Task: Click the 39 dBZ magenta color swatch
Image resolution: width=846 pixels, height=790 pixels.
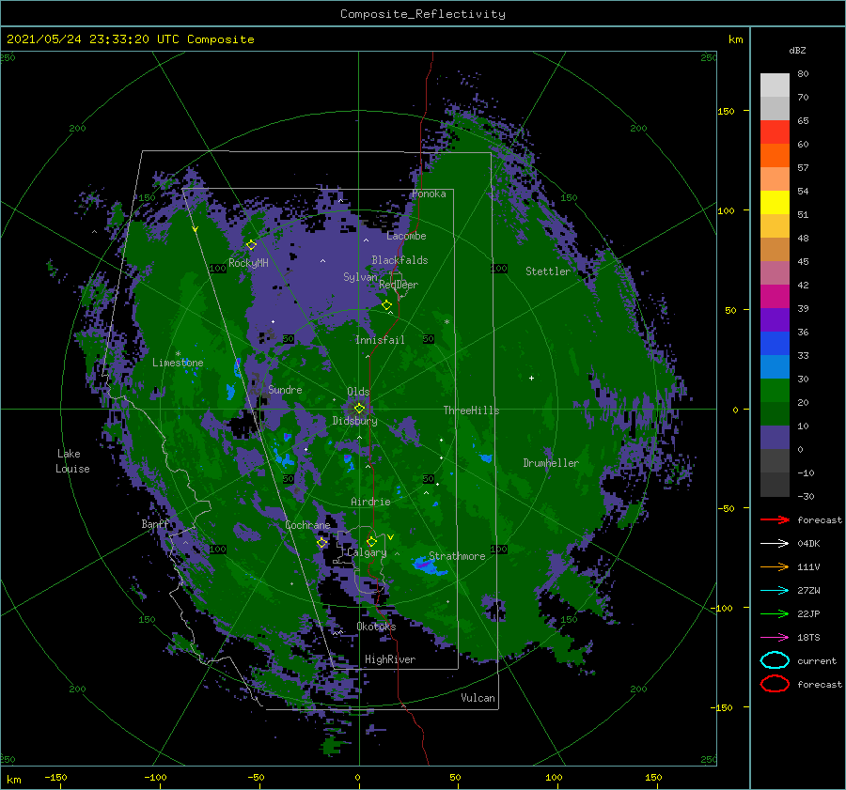Action: (x=775, y=296)
